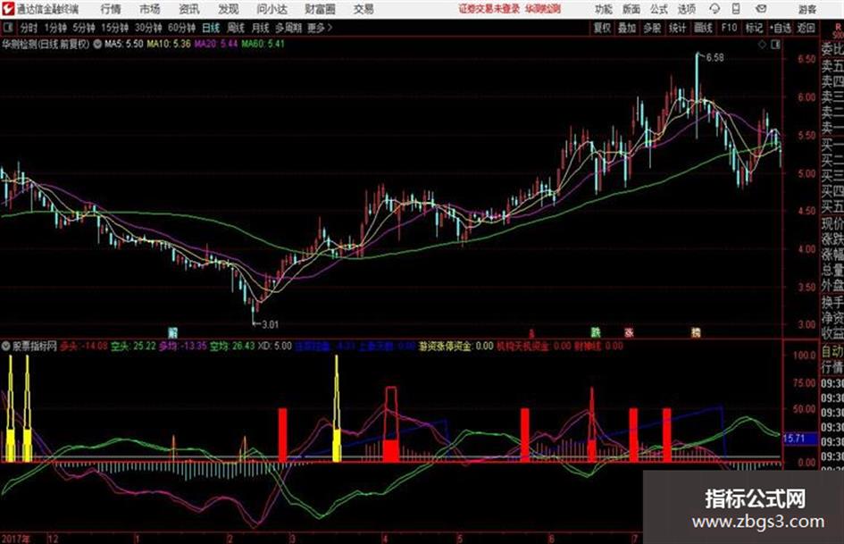The image size is (844, 544).
Task: Click the side panel icon beside the diamond
Action: [775, 45]
